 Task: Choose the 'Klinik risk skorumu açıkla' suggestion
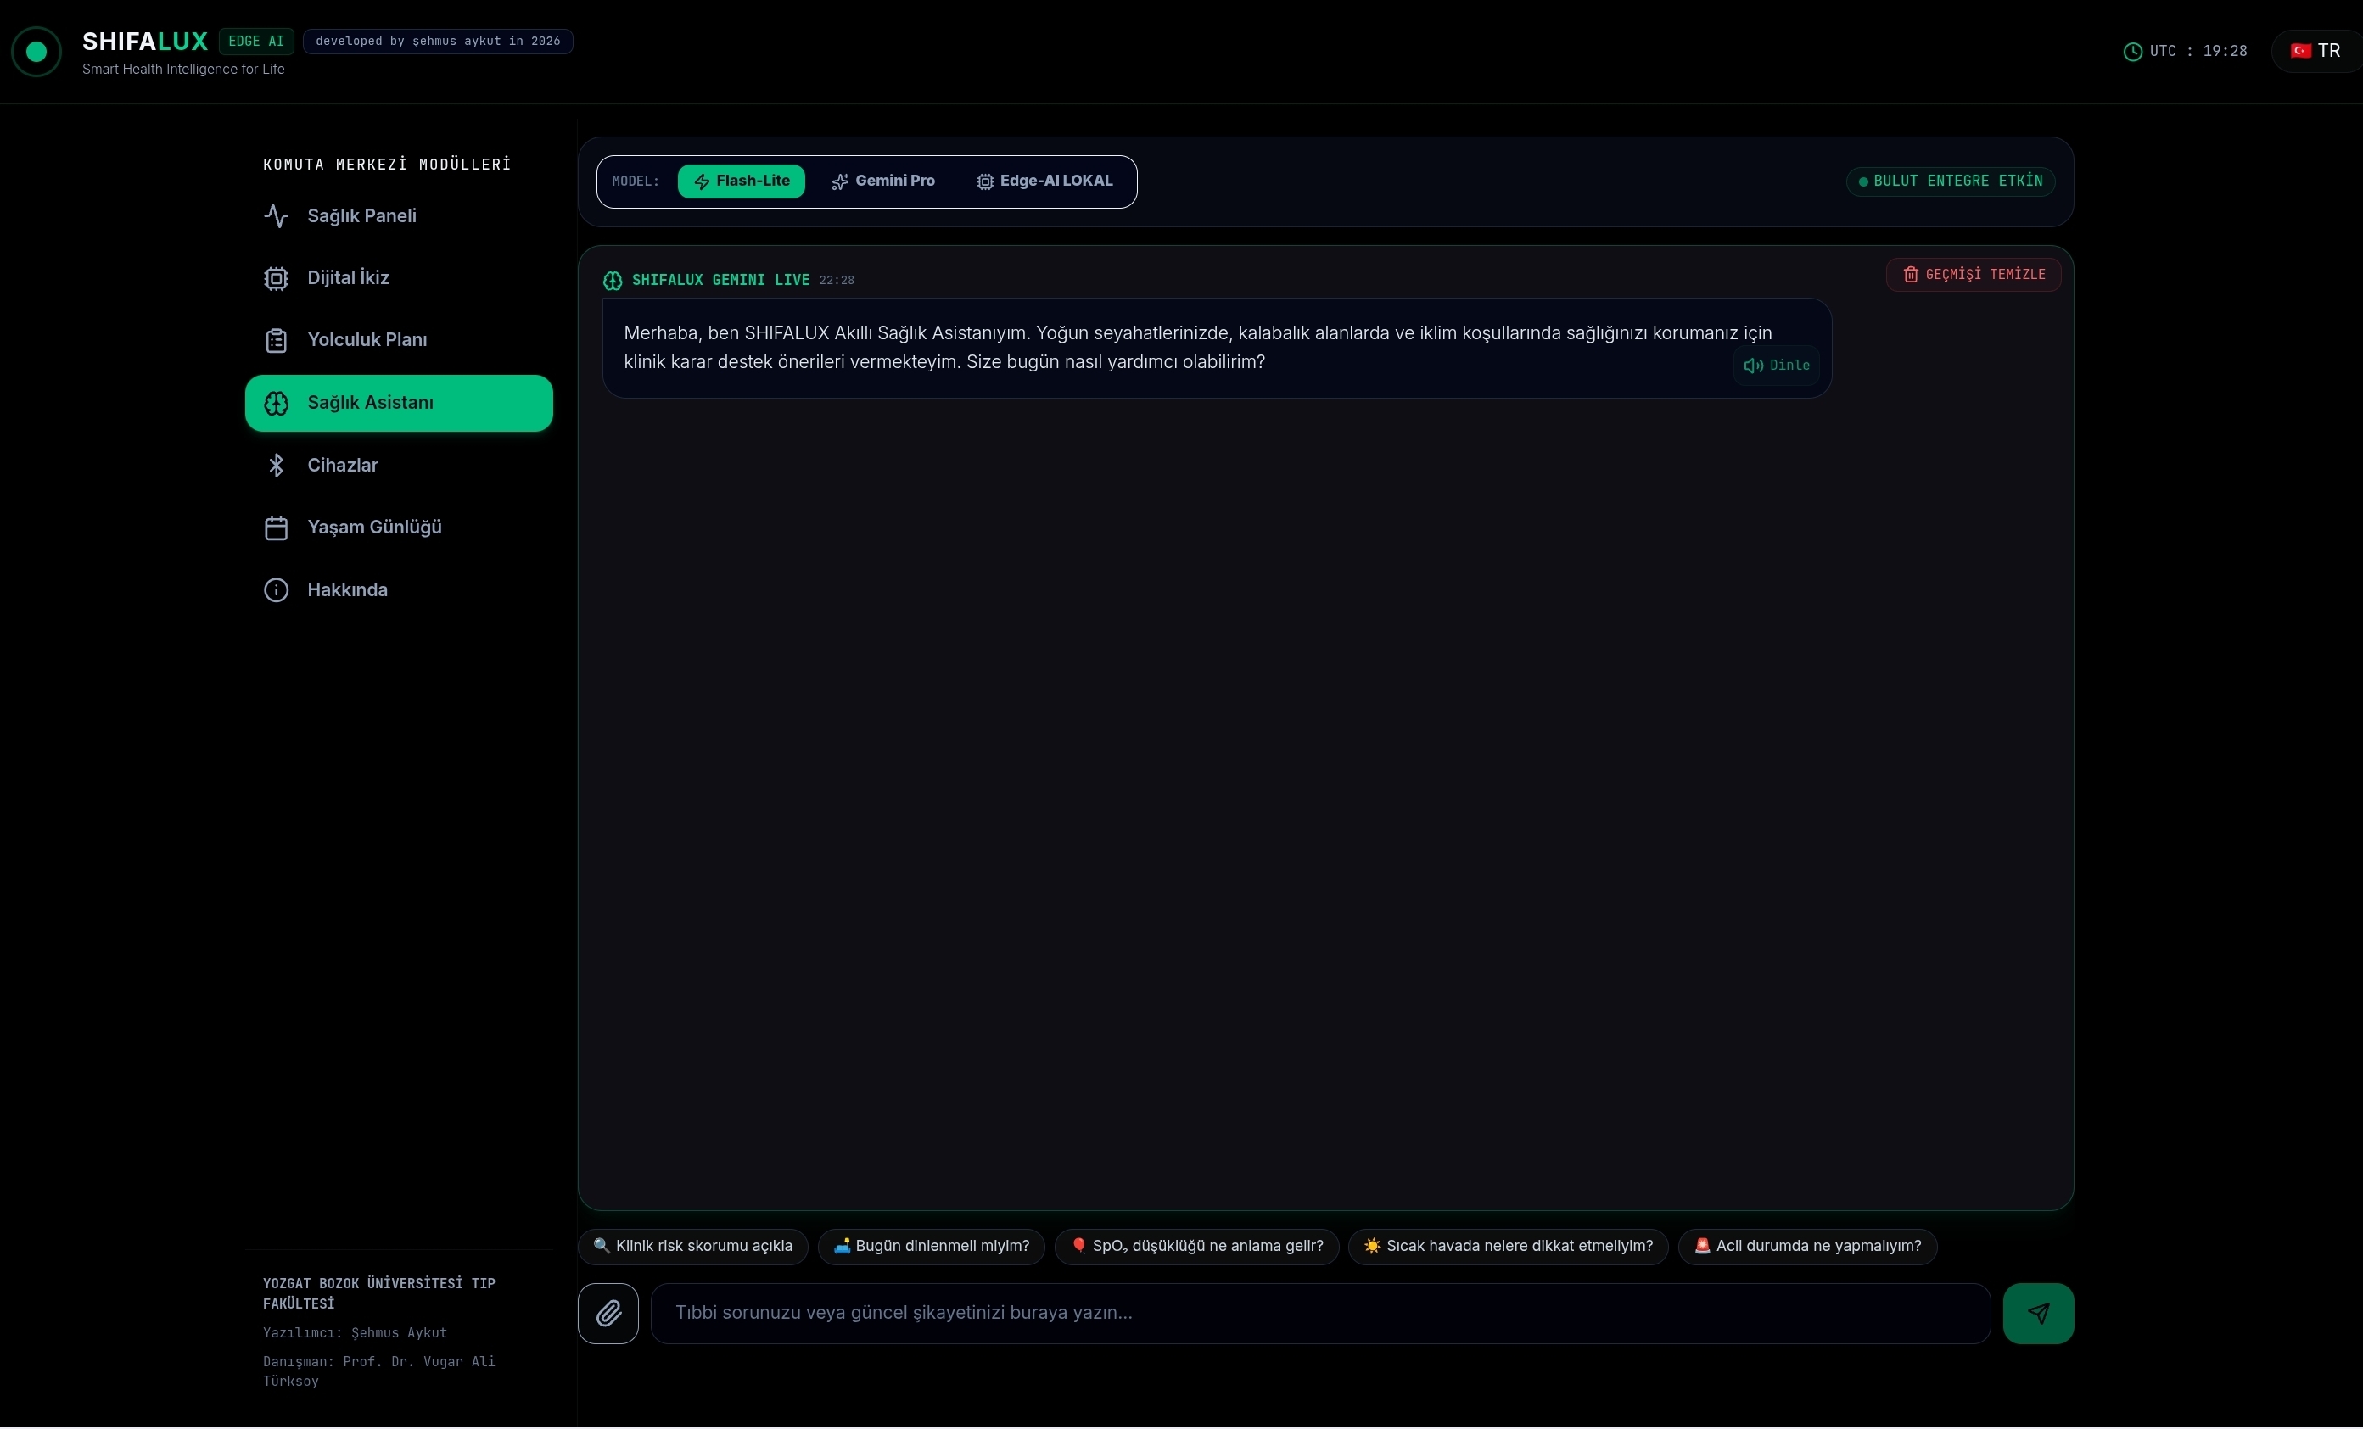click(692, 1247)
